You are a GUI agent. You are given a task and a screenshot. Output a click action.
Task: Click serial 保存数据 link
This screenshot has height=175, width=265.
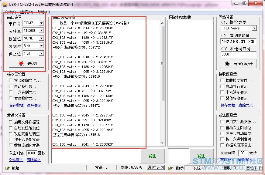(16, 105)
